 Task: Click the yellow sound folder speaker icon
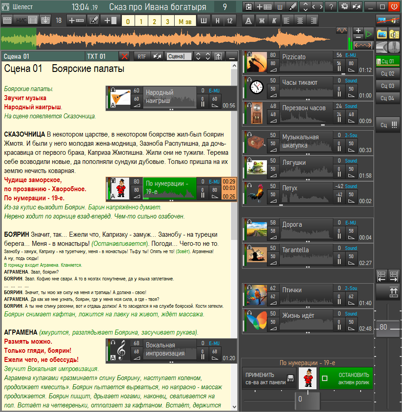pyautogui.click(x=394, y=34)
